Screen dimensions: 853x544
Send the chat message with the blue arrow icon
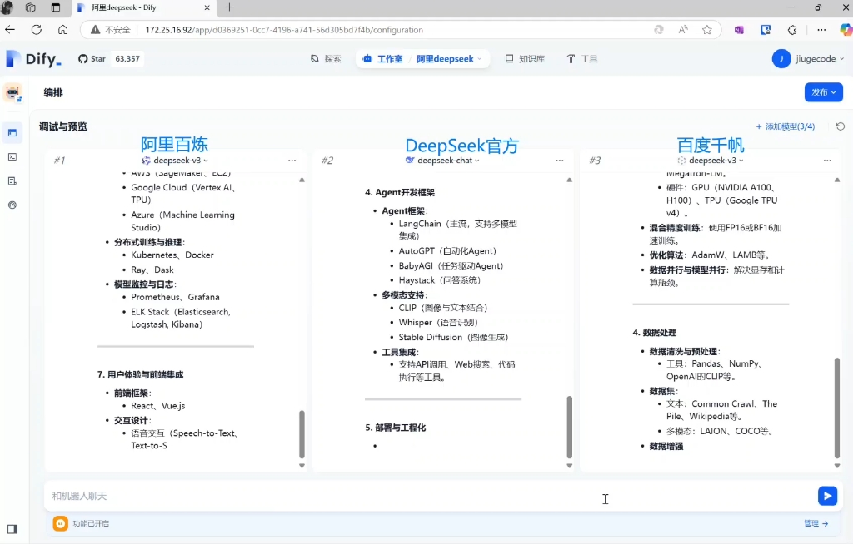827,495
